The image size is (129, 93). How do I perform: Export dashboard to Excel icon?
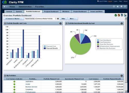point(116,15)
